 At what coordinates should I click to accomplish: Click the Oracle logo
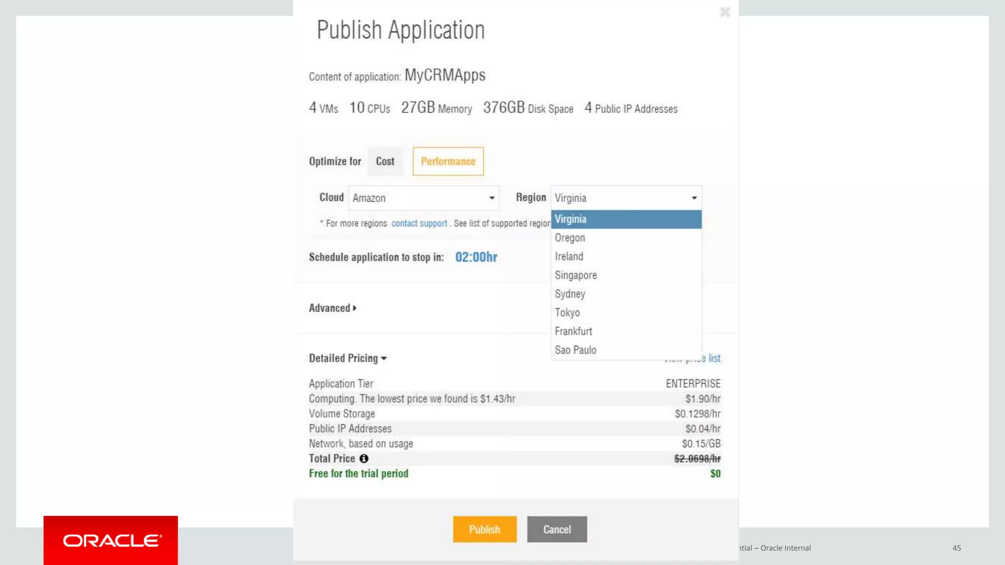[x=111, y=540]
